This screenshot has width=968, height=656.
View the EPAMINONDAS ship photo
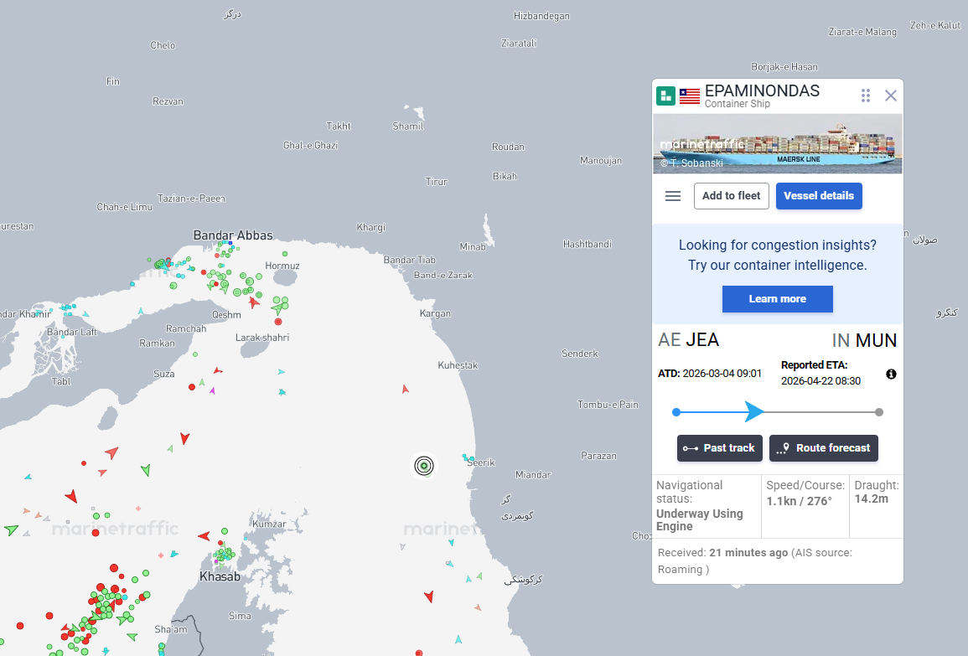pos(777,144)
